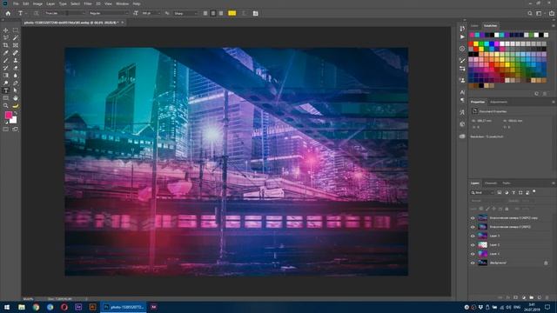Open the File menu
This screenshot has height=313, width=557.
point(16,3)
